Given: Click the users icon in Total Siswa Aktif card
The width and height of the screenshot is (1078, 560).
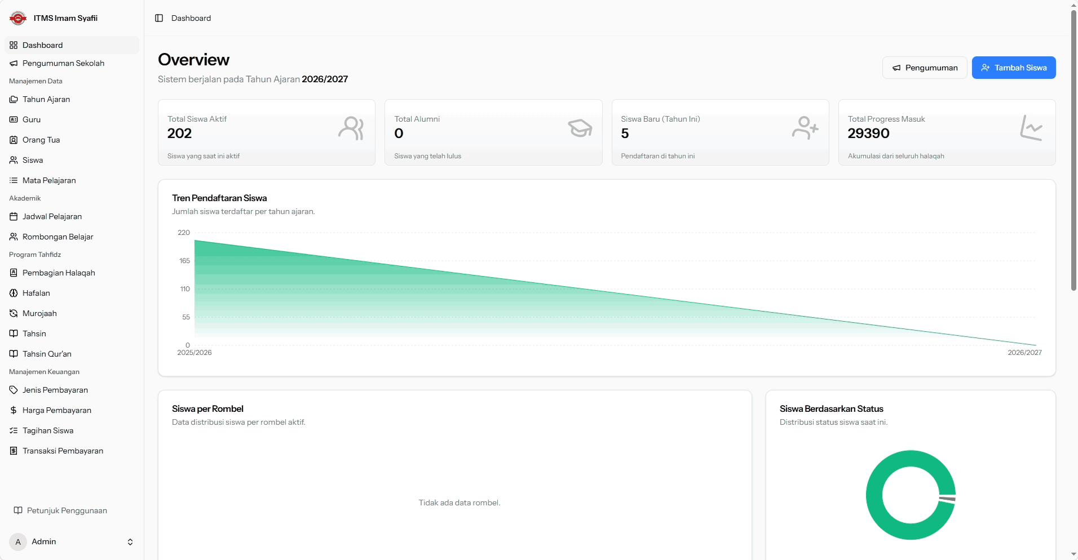Looking at the screenshot, I should [x=351, y=128].
